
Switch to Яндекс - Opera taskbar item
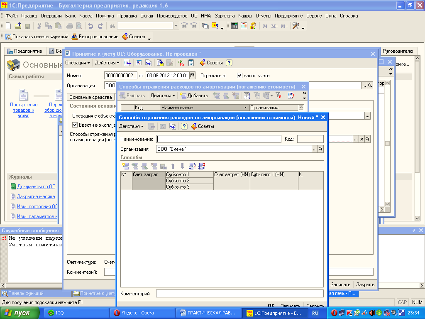click(x=143, y=313)
